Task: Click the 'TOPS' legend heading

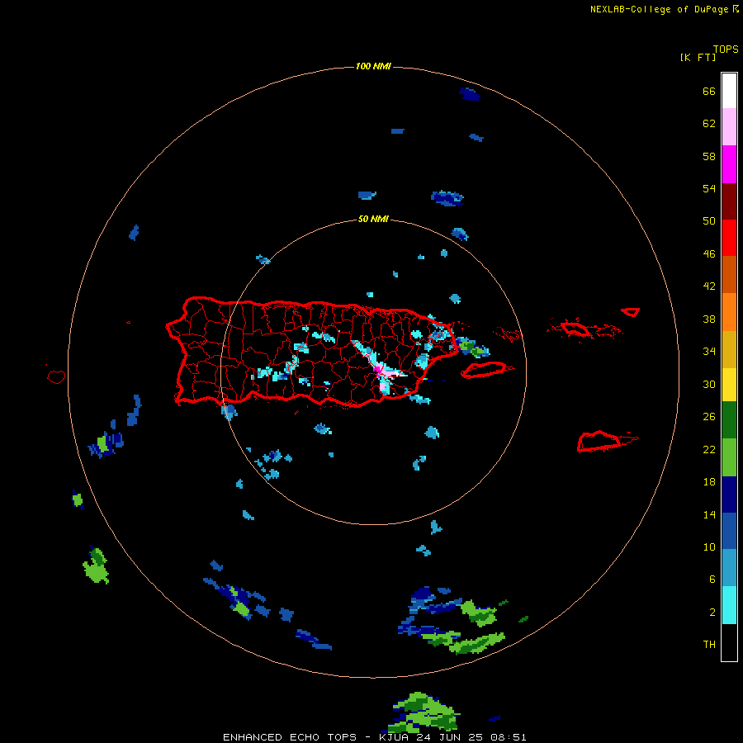Action: (726, 50)
